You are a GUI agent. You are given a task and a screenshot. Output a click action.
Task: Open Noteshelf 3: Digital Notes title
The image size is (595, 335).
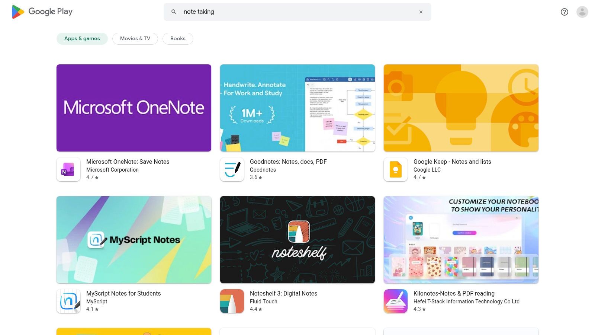[x=283, y=293]
